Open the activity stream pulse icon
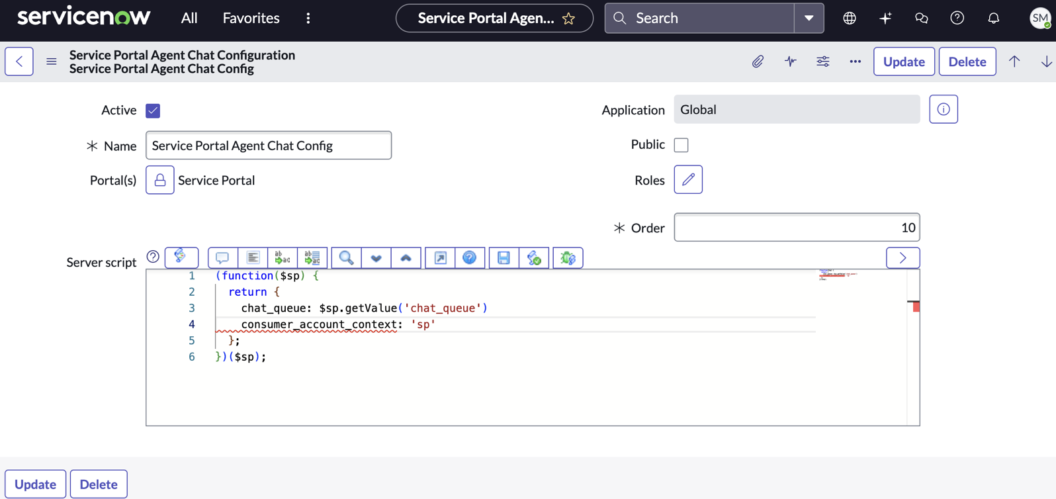Viewport: 1056px width, 499px height. (x=790, y=62)
